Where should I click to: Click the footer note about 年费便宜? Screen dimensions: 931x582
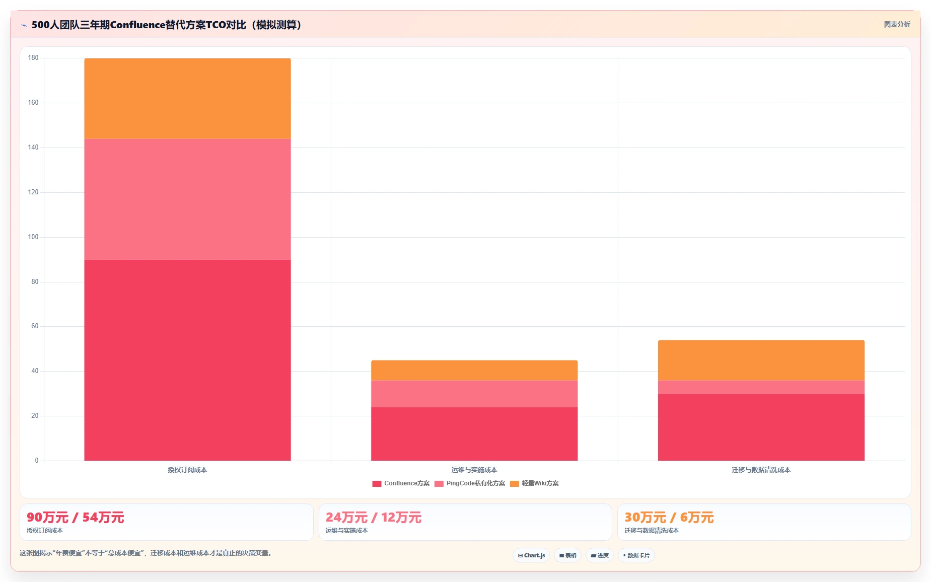(147, 553)
